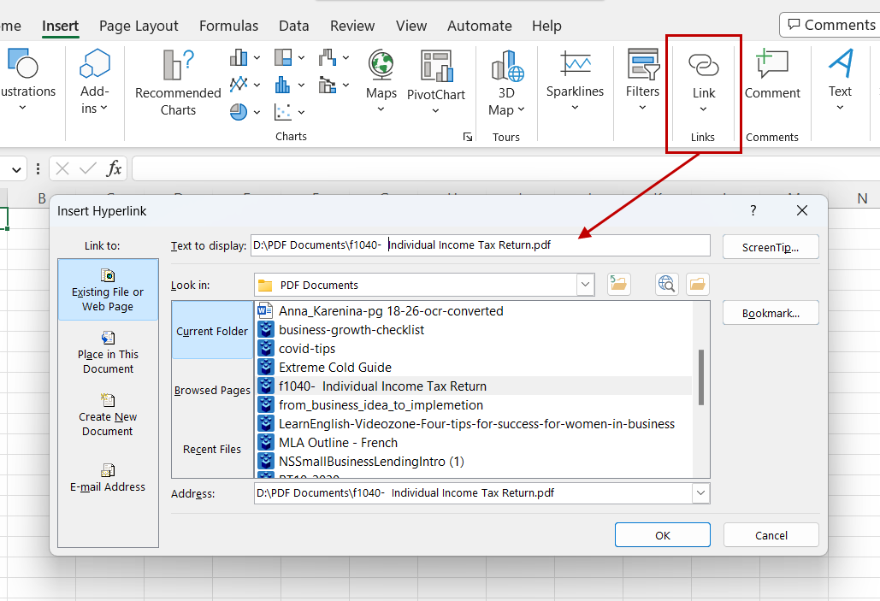Open the Data ribbon tab
880x601 pixels.
click(x=293, y=26)
